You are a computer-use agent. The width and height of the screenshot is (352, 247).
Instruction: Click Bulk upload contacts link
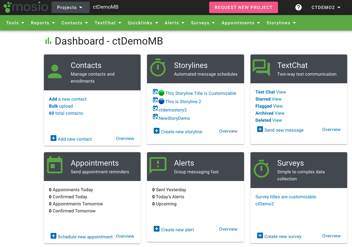[61, 106]
